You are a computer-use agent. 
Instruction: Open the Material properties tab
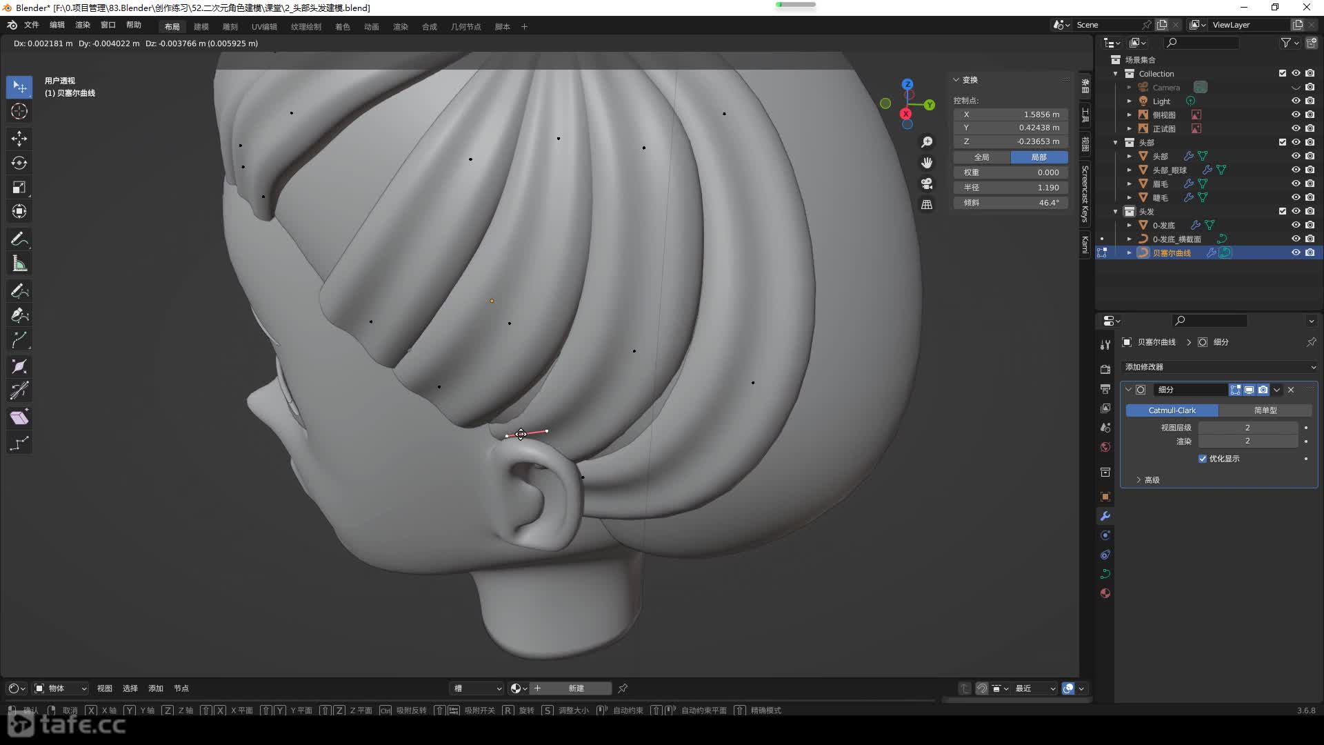point(1105,593)
